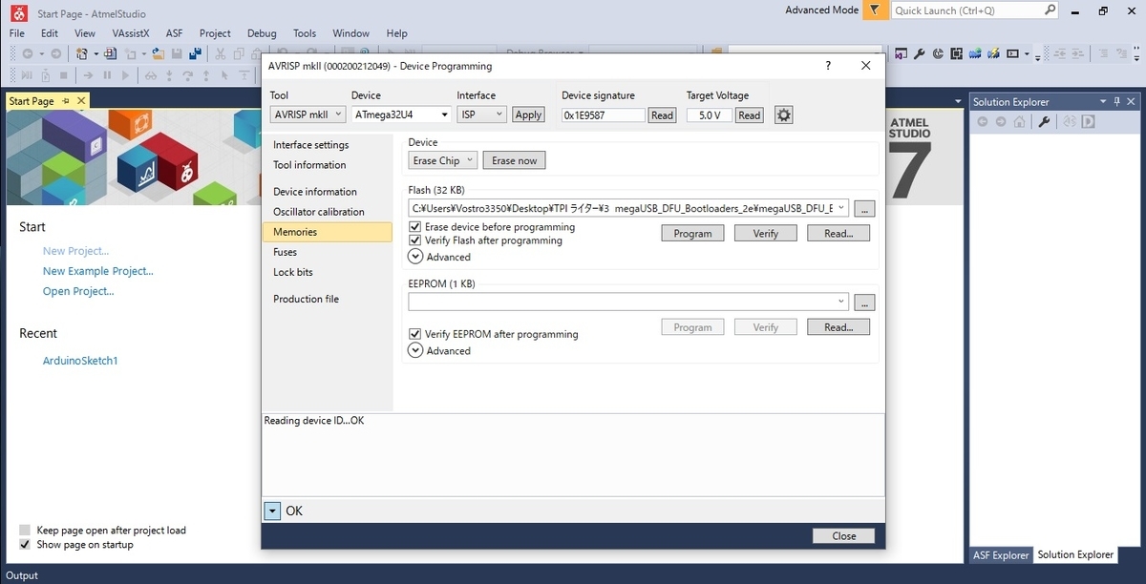Click the Quick Launch search magnifier icon
Viewport: 1146px width, 584px height.
click(1050, 10)
